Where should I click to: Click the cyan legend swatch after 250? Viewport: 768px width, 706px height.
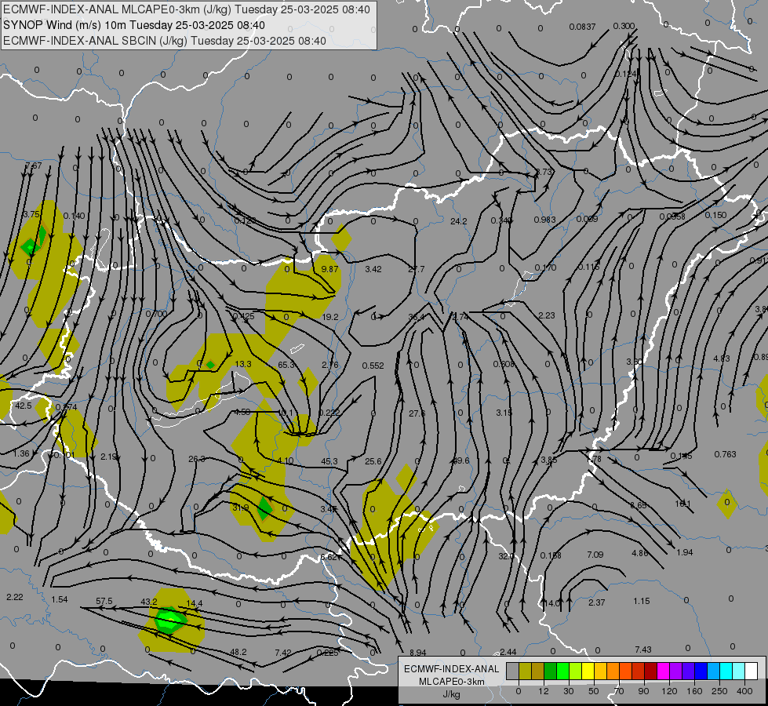coord(726,671)
